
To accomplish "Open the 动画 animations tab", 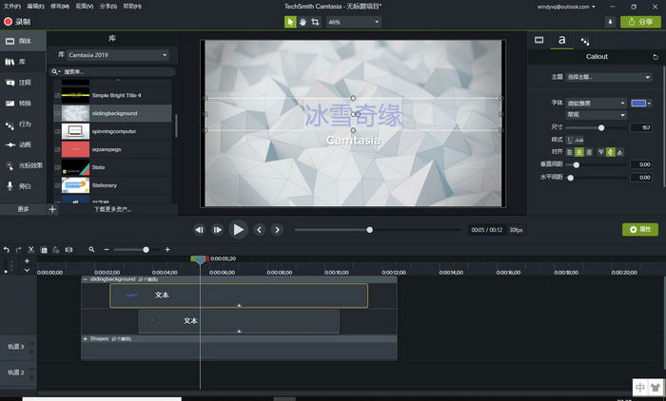I will pos(23,145).
